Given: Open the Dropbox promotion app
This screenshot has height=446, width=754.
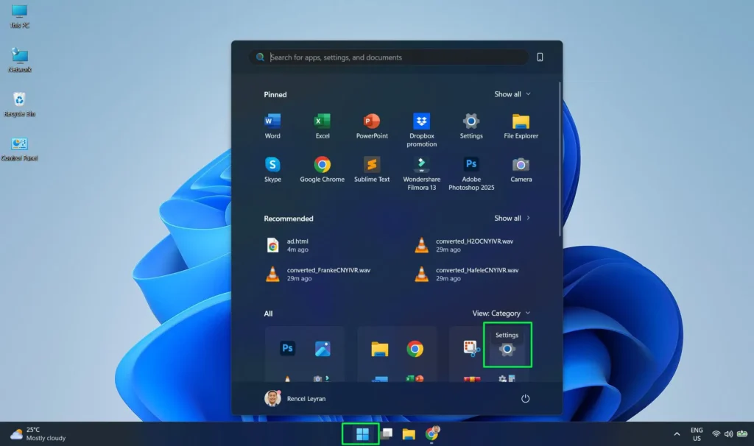Looking at the screenshot, I should (x=421, y=122).
